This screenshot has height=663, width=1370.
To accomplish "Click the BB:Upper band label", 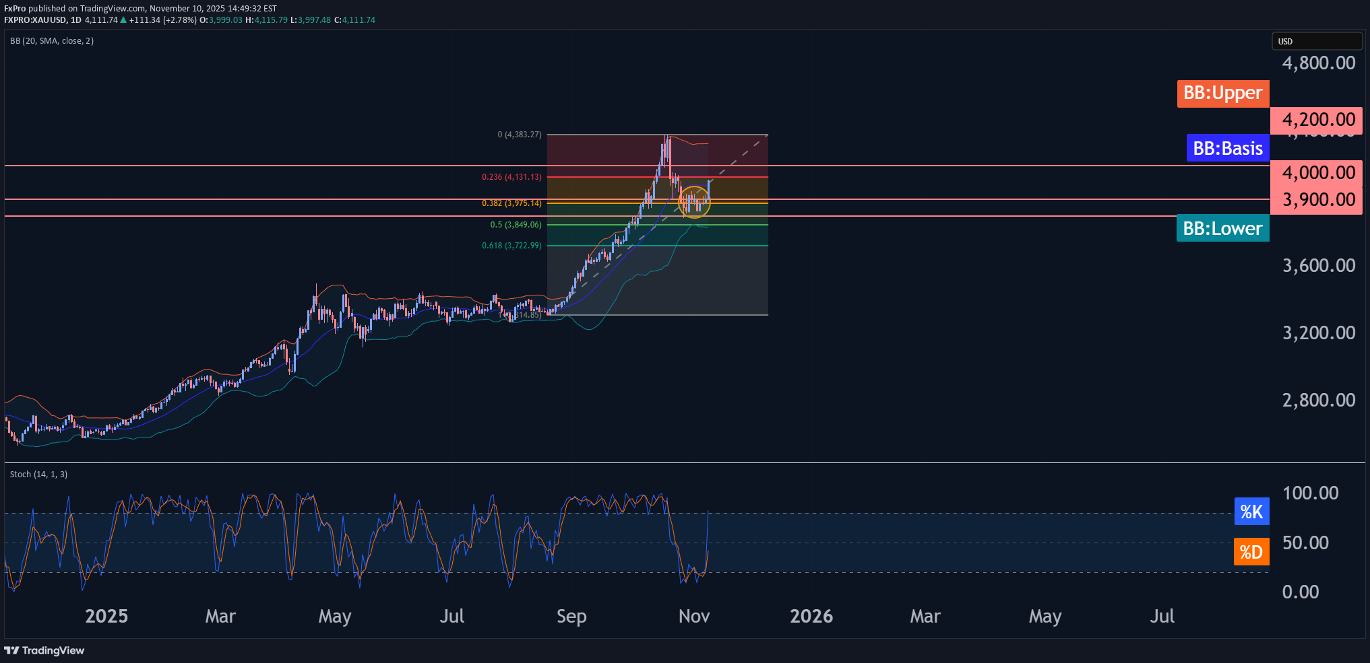I will pos(1222,93).
